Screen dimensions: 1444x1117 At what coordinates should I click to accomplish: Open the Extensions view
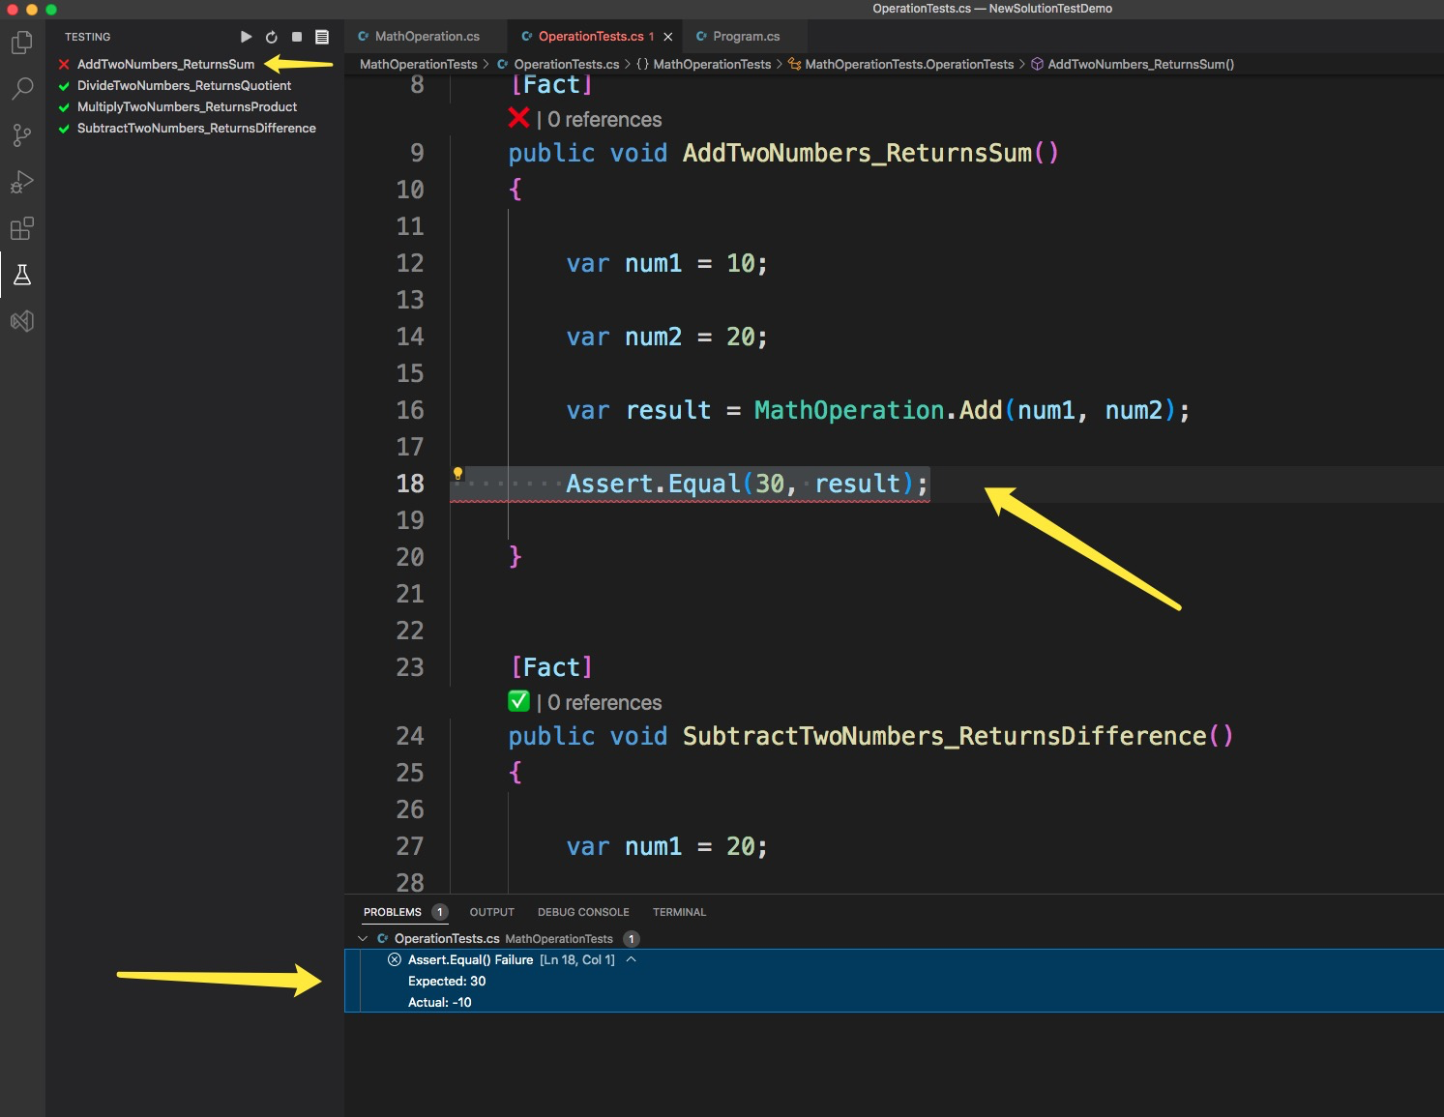coord(21,228)
